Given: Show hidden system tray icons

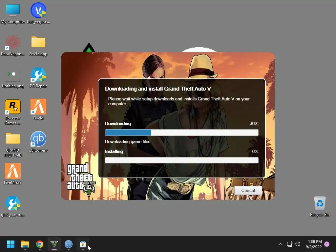Looking at the screenshot, I should tap(280, 244).
